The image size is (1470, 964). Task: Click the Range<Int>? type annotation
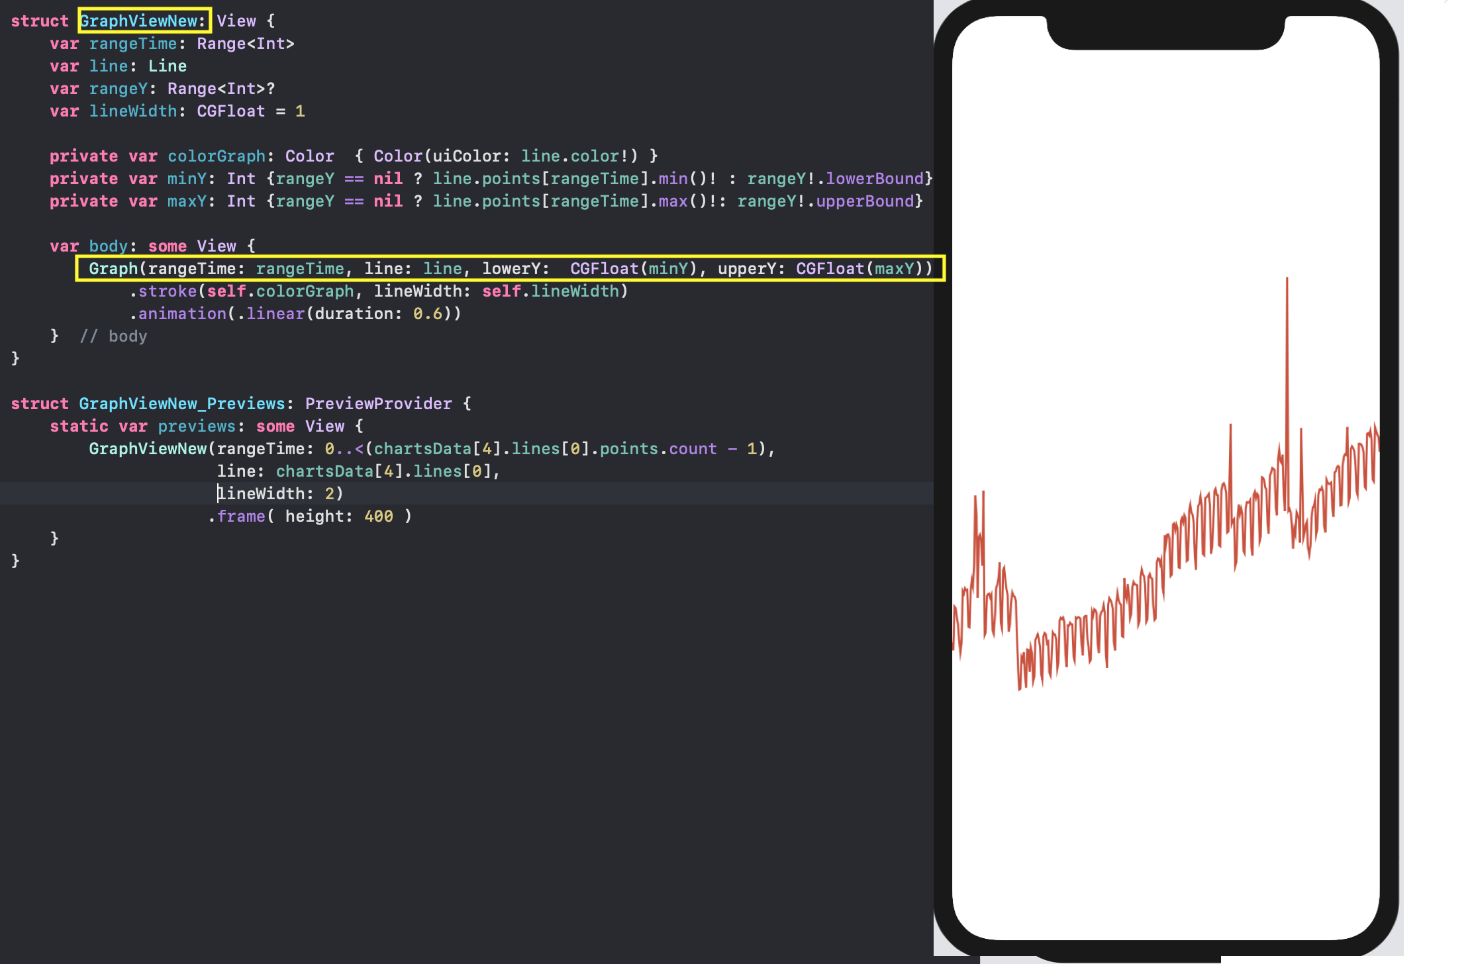220,88
